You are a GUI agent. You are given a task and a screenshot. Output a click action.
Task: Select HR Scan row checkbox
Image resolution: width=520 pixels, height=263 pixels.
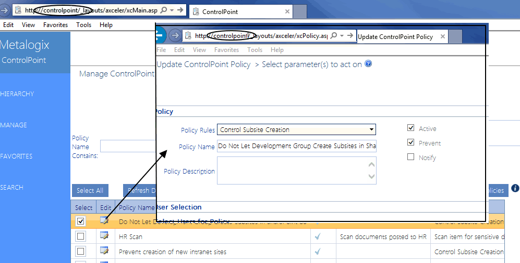[x=80, y=236]
